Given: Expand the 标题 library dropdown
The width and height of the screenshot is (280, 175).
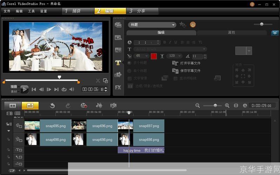Looking at the screenshot, I should (173, 25).
